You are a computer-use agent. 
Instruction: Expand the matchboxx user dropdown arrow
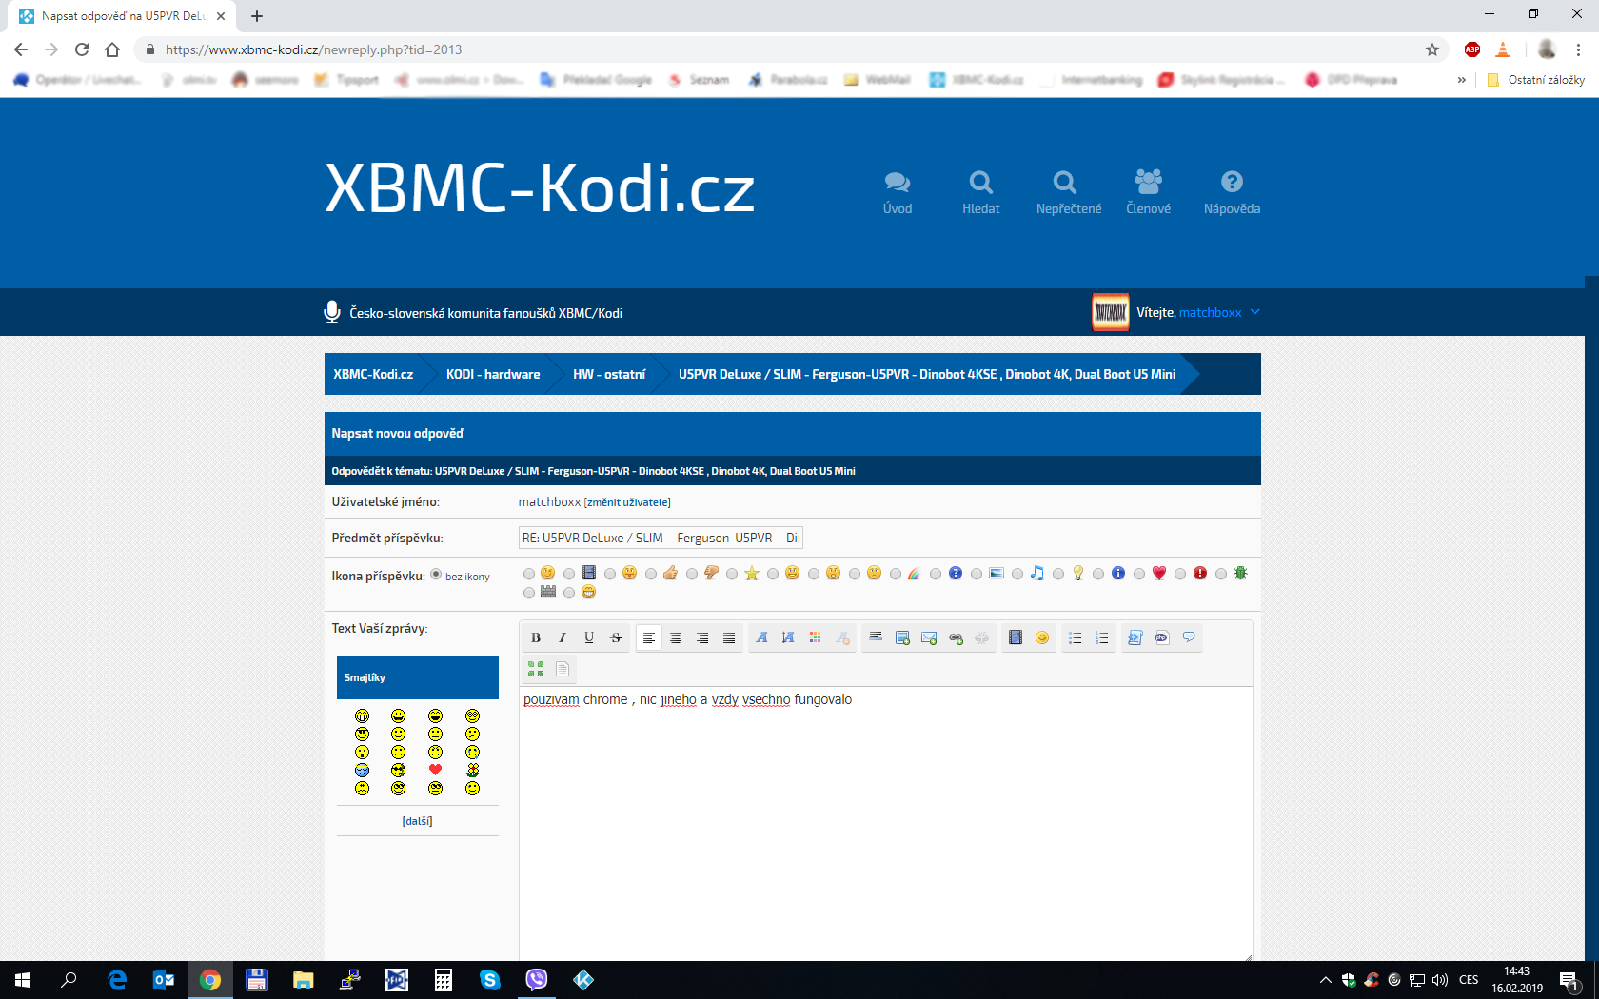[1255, 312]
